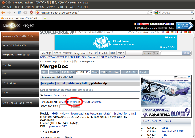
Task: Click the browser Forward arrow
Action: click(x=9, y=13)
